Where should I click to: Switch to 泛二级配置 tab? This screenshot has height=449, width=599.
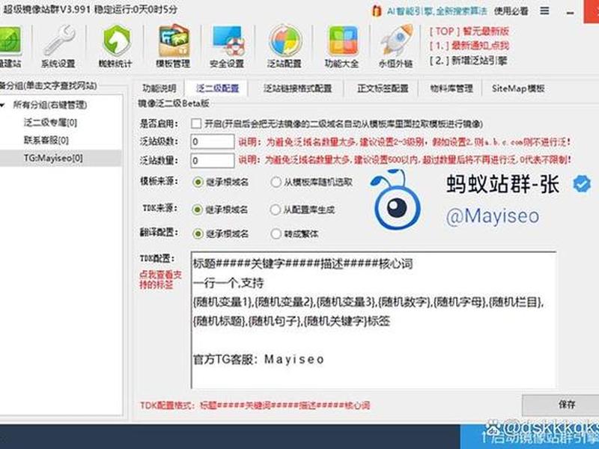(x=217, y=88)
